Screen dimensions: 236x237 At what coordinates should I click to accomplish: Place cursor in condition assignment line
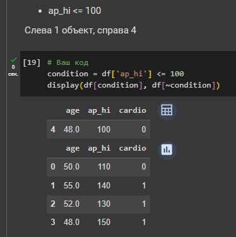point(115,74)
